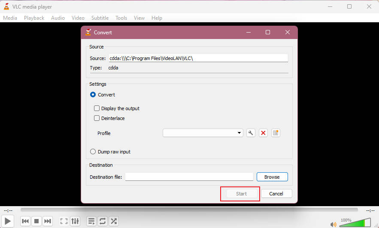Open the Audio menu
Viewport: 379px width, 228px height.
pos(58,18)
